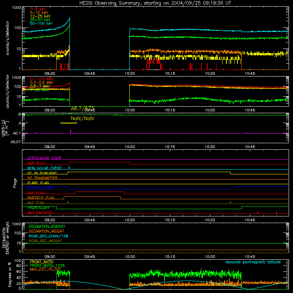Click the DECIMATION_ENERGY legend label
Screen dimensions: 293x293
[47, 226]
